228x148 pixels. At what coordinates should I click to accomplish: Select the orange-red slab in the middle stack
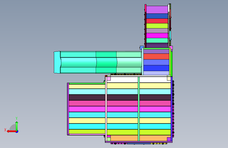(156, 57)
